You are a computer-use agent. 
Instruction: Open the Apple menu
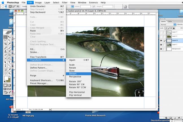click(x=3, y=3)
